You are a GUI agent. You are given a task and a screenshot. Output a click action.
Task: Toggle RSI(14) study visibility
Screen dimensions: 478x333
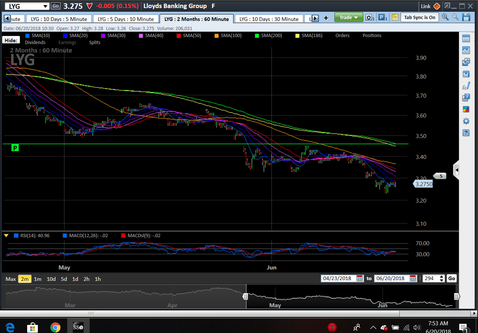(x=32, y=236)
